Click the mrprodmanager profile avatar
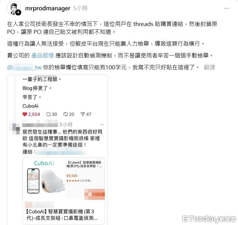Viewport: 238px width, 225px height. click(x=14, y=8)
